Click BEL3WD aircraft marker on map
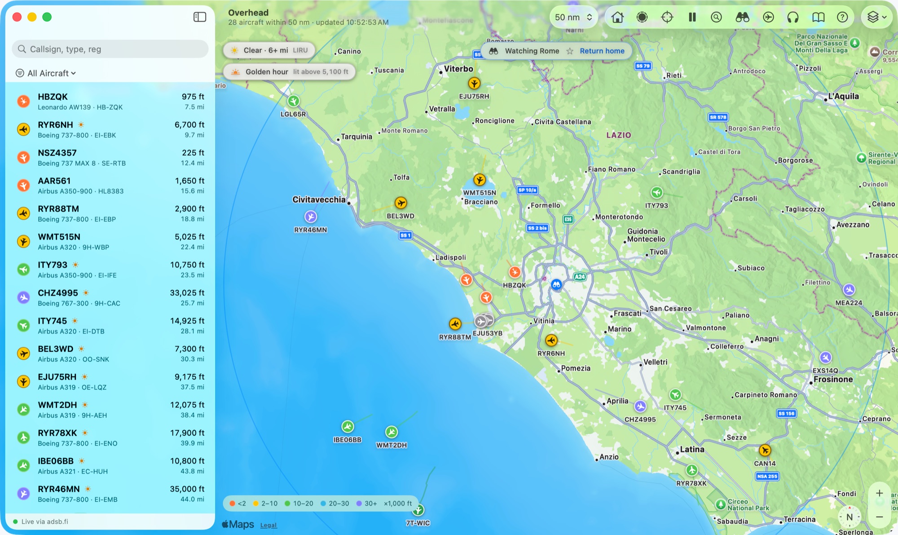This screenshot has height=535, width=898. (401, 203)
